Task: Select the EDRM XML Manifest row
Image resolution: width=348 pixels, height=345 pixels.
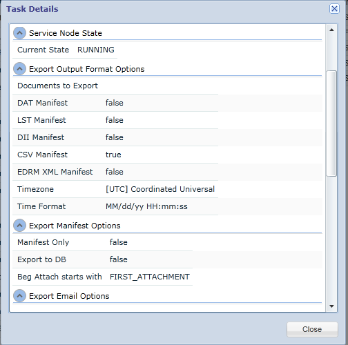Action: coord(115,172)
